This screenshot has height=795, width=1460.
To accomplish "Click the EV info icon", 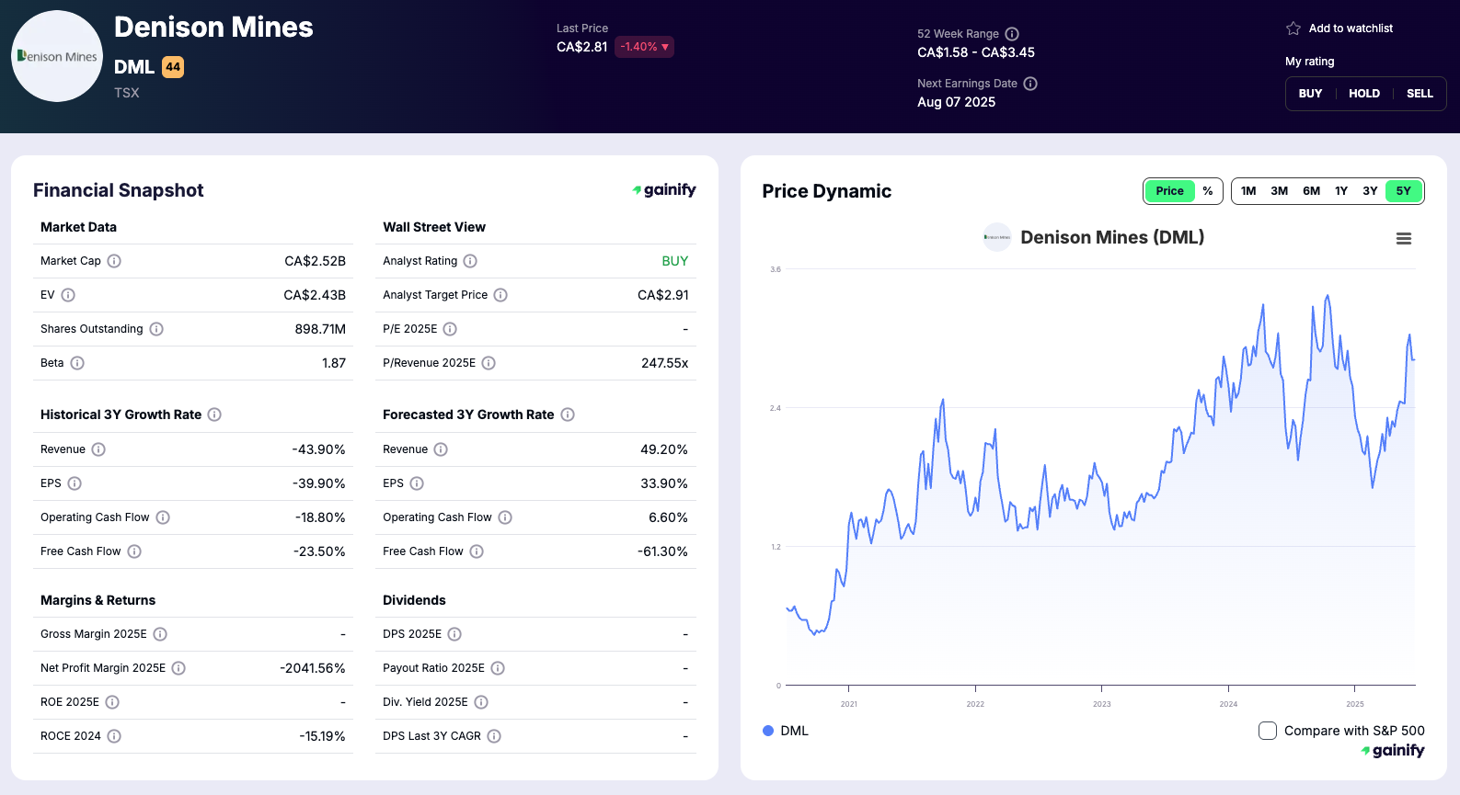I will pyautogui.click(x=68, y=295).
